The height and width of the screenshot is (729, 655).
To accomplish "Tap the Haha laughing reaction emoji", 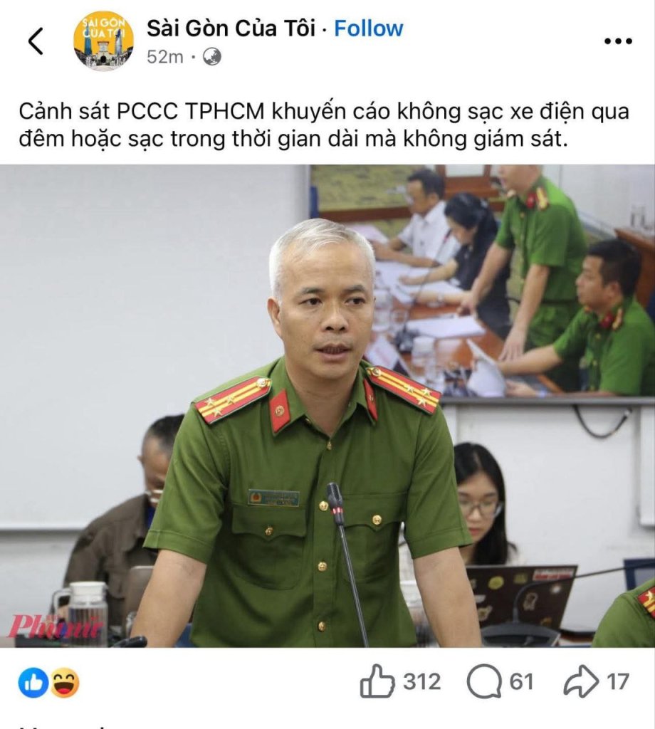I will (x=64, y=683).
